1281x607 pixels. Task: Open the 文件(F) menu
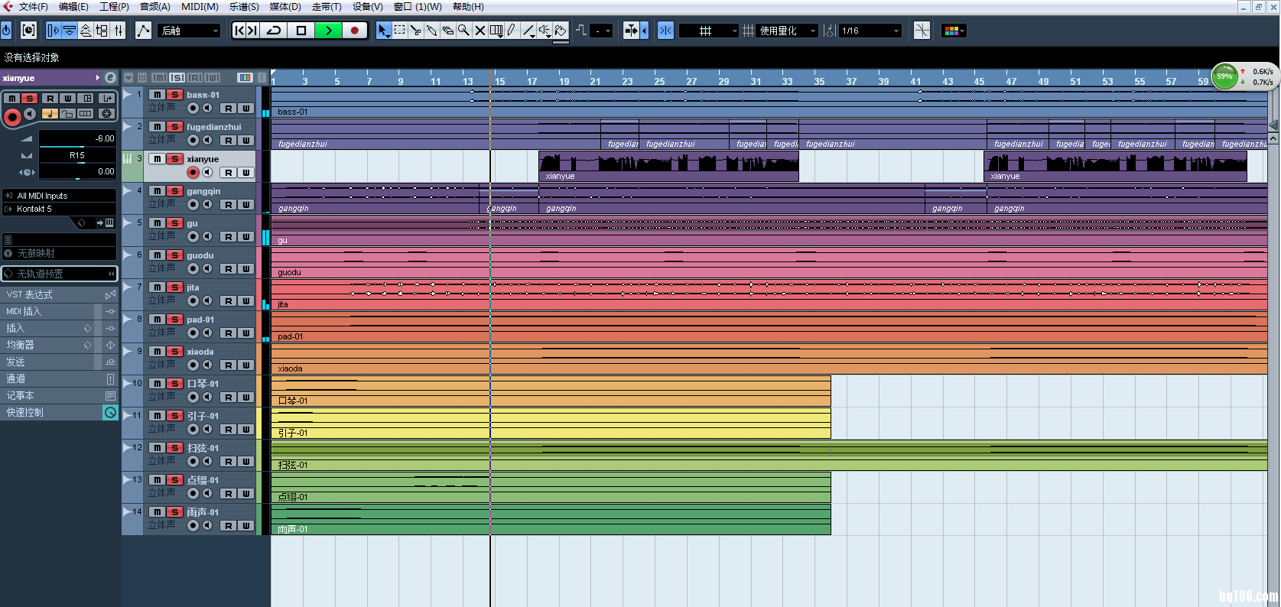click(33, 7)
